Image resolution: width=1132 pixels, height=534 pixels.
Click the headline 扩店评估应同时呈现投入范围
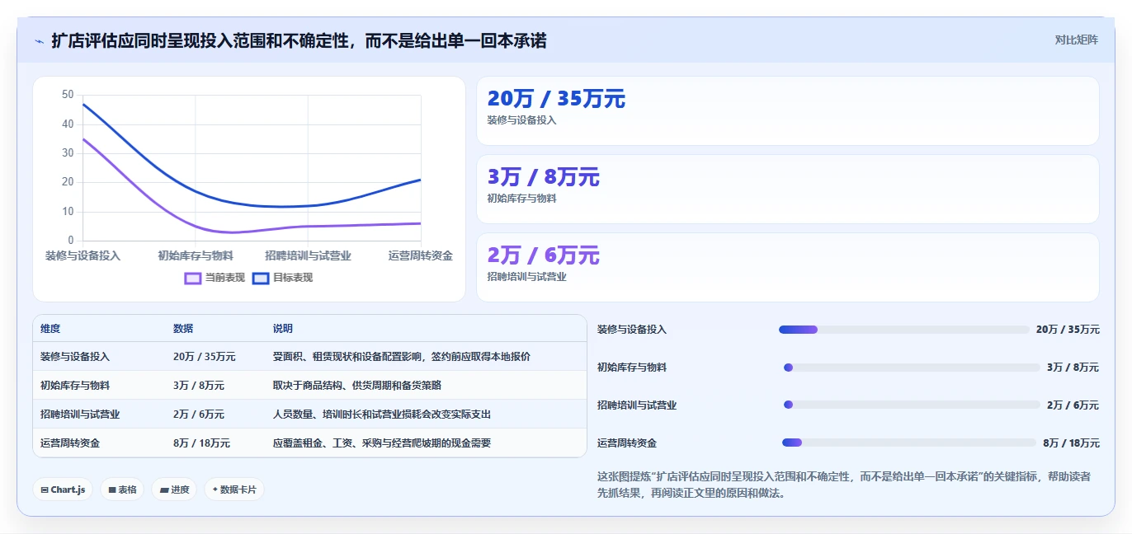point(299,40)
